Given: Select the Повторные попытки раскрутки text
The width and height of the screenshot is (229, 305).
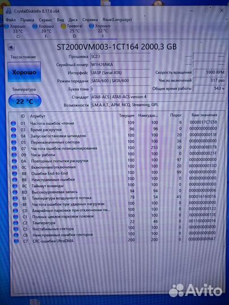Looking at the screenshot, I should point(59,161).
